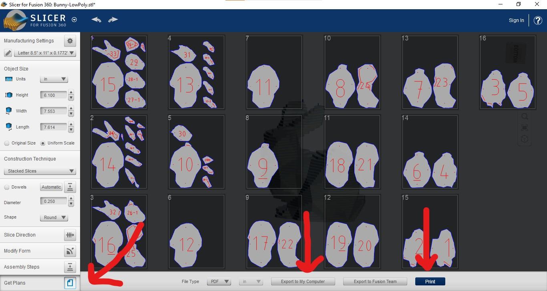Select sheet 4 with pieces 13 and 31
This screenshot has height=291, width=547.
click(197, 72)
